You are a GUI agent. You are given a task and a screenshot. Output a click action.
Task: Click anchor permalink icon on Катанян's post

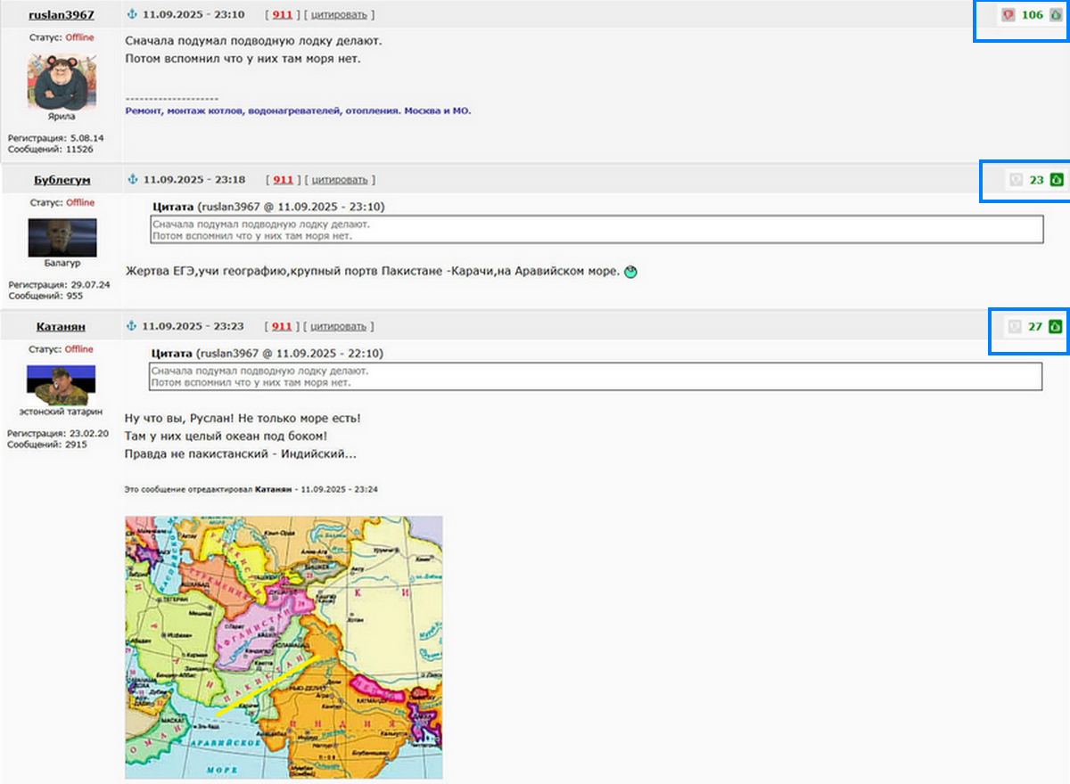(x=132, y=326)
